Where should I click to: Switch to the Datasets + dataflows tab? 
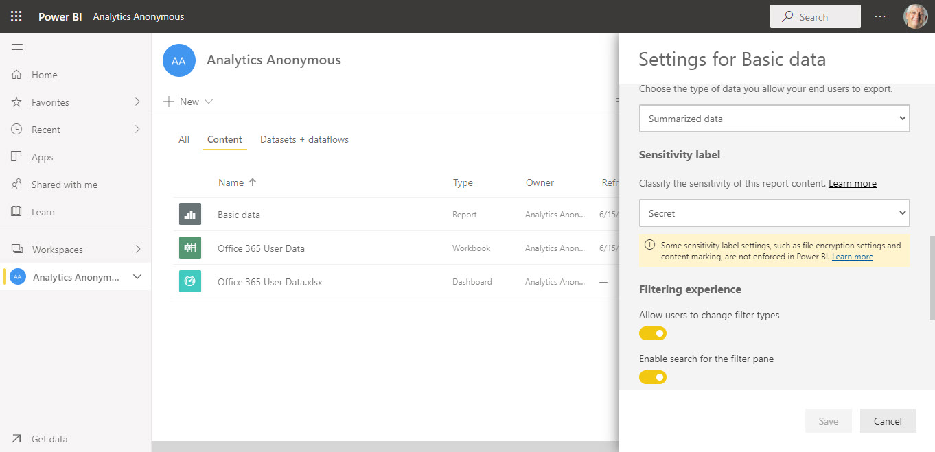click(304, 139)
